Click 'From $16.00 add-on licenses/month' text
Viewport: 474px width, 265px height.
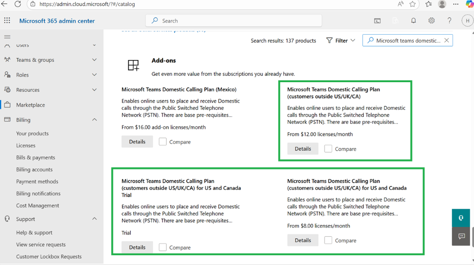pos(163,127)
